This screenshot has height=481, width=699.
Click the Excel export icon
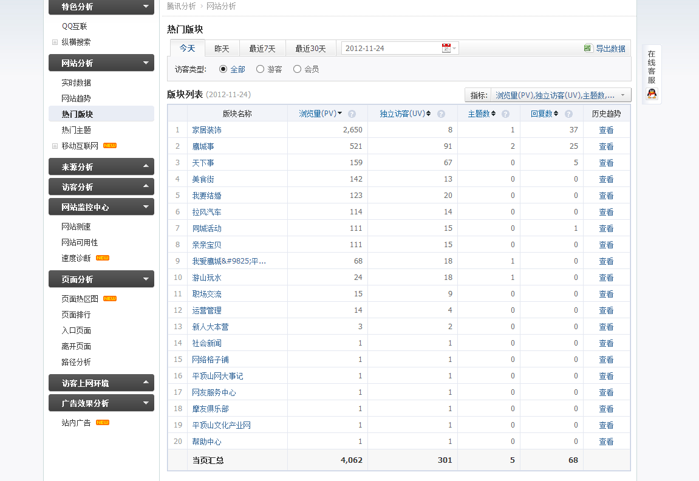[588, 48]
